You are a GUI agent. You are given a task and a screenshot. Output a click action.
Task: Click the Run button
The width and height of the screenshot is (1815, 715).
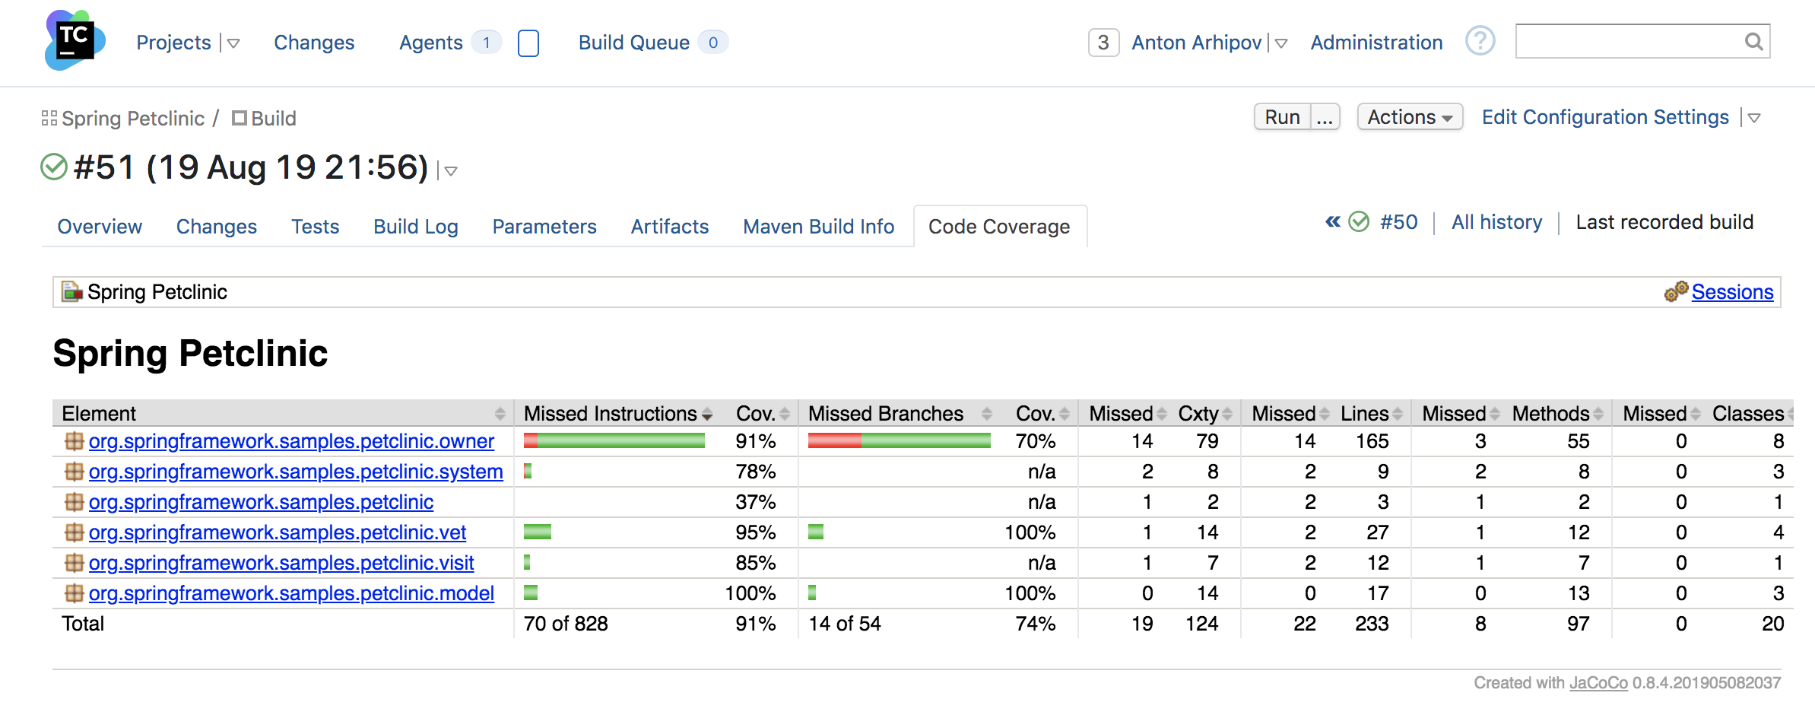[x=1282, y=117]
